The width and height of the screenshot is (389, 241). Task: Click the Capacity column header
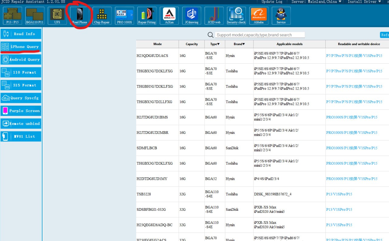tap(192, 44)
